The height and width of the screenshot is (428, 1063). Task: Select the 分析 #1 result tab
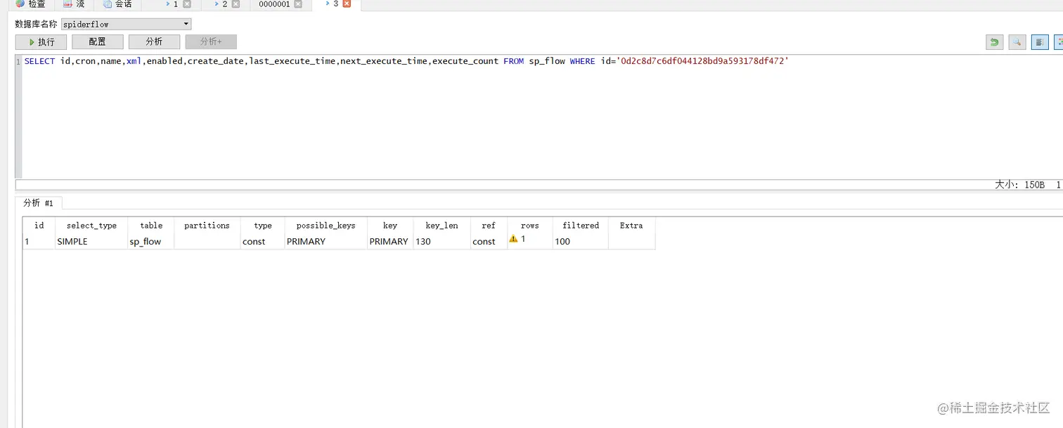[x=39, y=203]
